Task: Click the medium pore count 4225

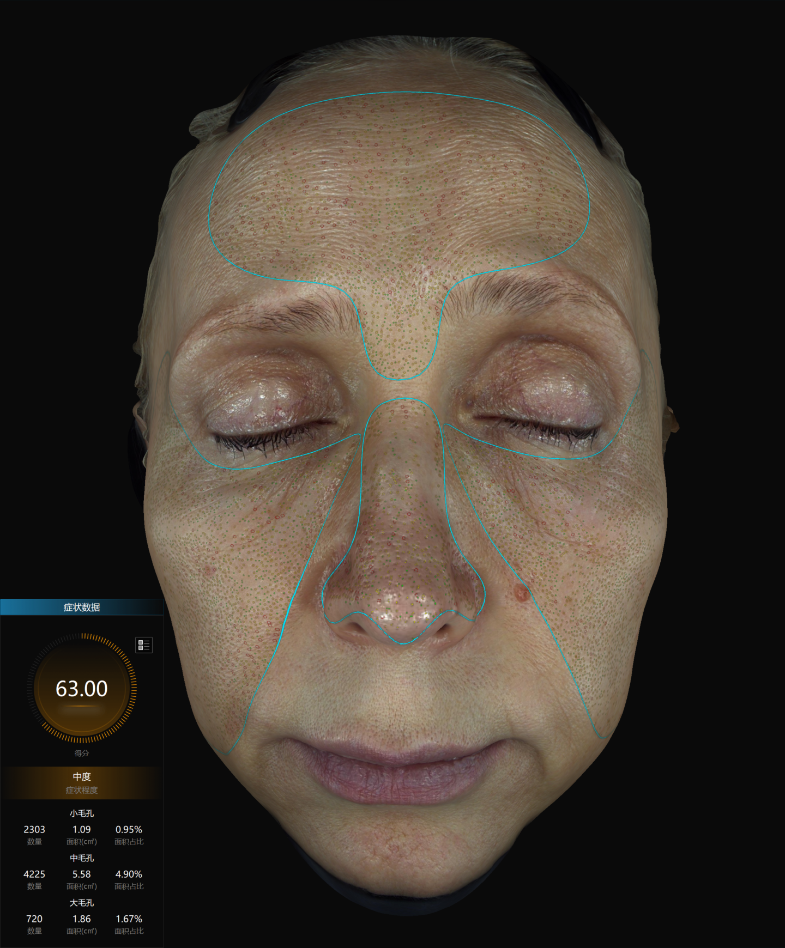Action: coord(34,874)
